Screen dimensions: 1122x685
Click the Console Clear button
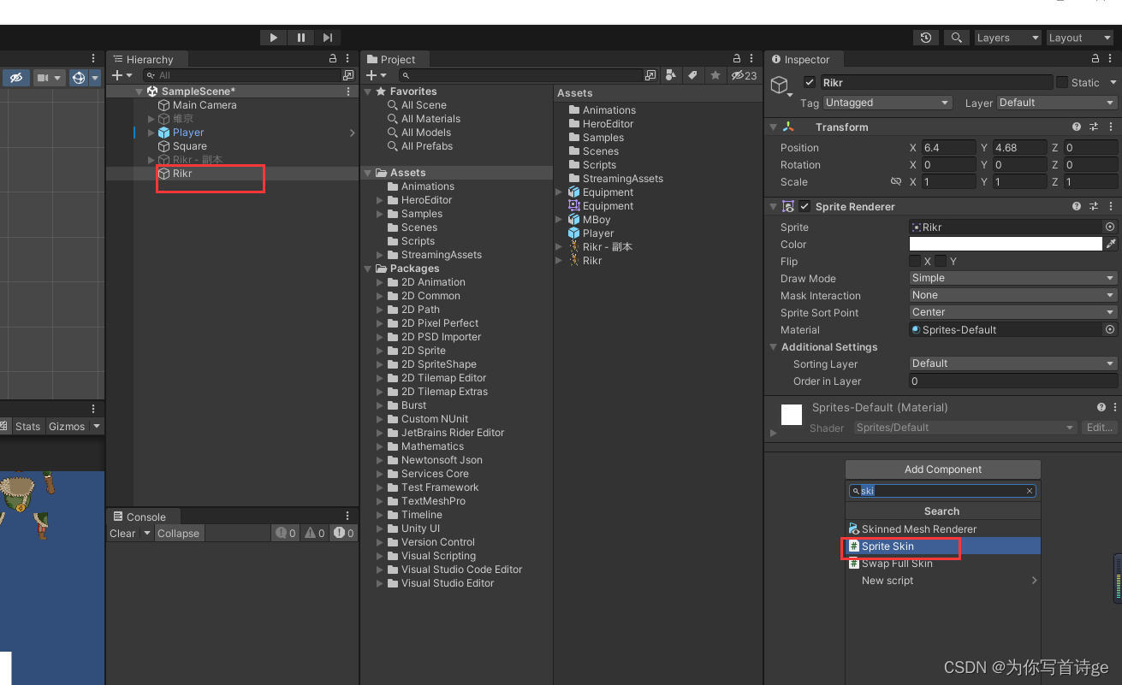(x=122, y=534)
